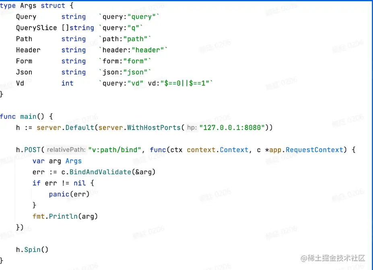The image size is (373, 270).
Task: Click the Vd field name
Action: click(x=20, y=83)
